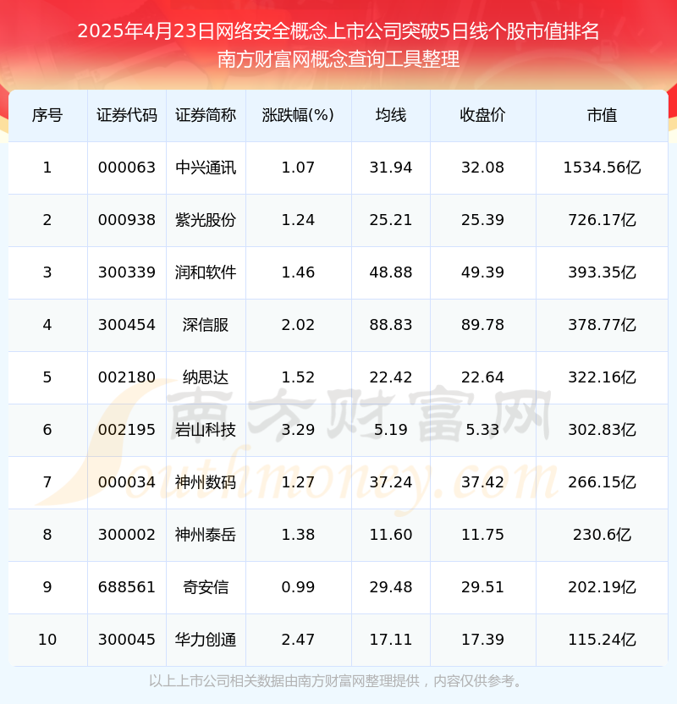
Task: Click moving average value 17.11
Action: pos(391,640)
